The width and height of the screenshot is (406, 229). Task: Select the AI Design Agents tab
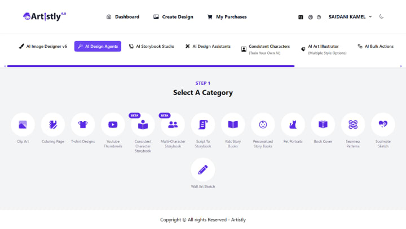point(98,46)
